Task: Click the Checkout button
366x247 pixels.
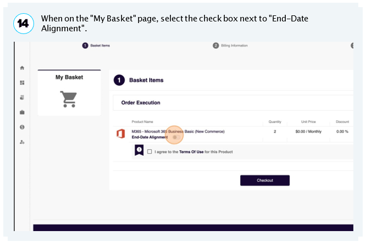Action: (x=265, y=180)
